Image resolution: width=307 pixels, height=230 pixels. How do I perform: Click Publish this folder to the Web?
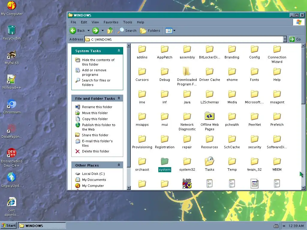tap(95, 127)
